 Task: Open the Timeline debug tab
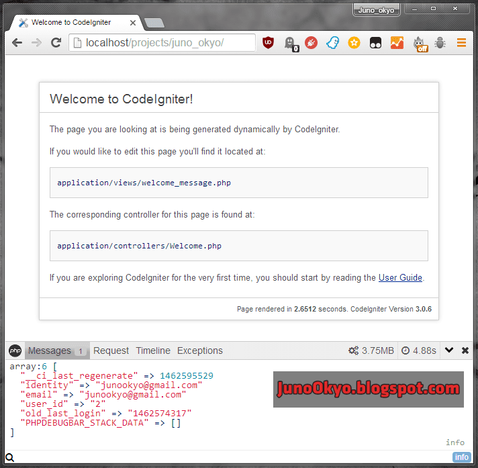[153, 350]
